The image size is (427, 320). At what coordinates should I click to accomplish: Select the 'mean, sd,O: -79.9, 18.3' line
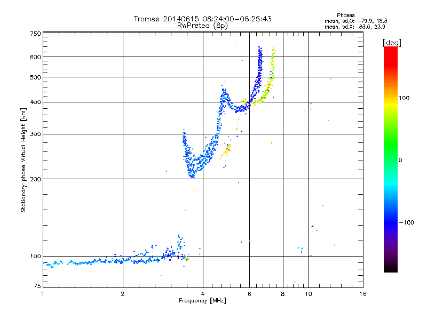(x=355, y=21)
